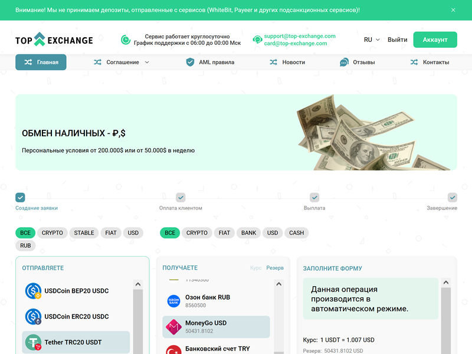472x354 pixels.
Task: Click the Банковский счет TRY red icon
Action: click(x=174, y=350)
